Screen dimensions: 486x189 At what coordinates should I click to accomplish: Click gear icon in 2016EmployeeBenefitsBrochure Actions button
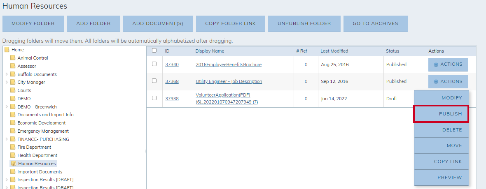click(436, 65)
